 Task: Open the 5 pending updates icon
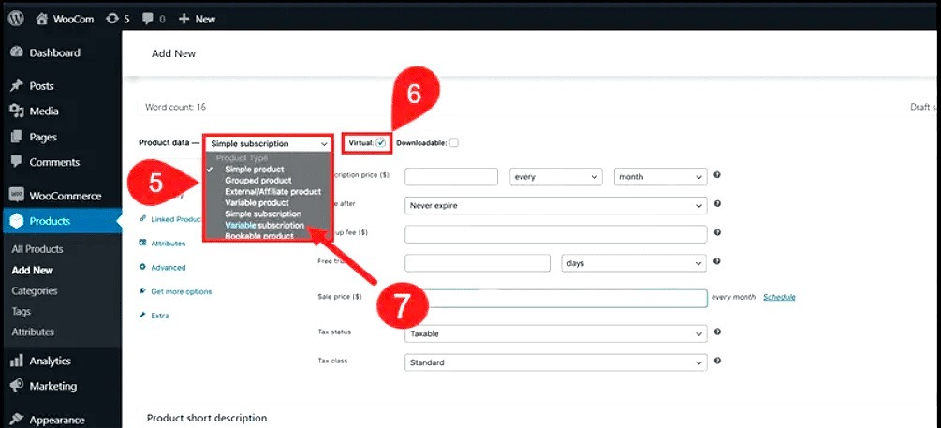coord(117,20)
